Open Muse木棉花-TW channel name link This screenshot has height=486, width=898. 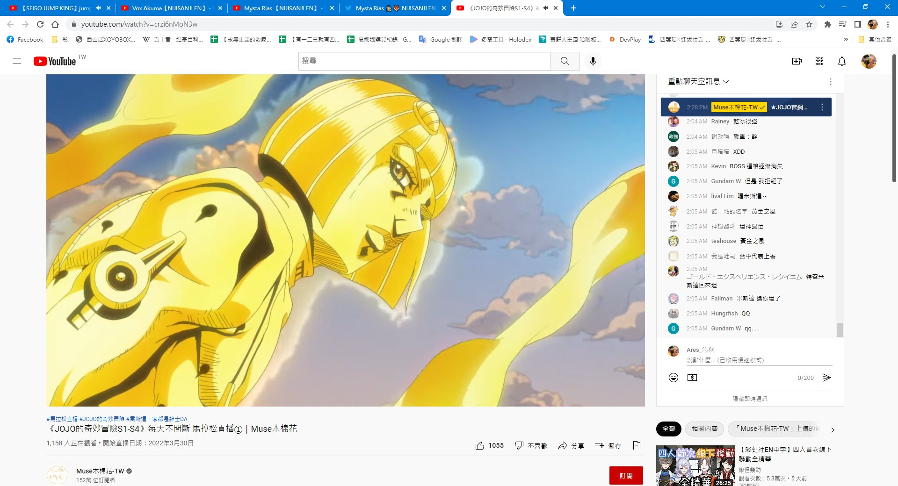pos(100,471)
